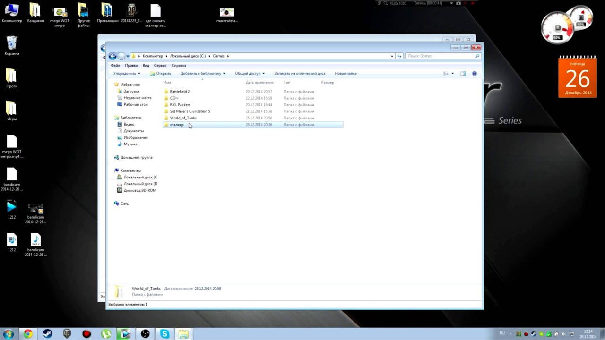Open Рабочий стол in the sidebar
This screenshot has height=340, width=605.
[135, 104]
